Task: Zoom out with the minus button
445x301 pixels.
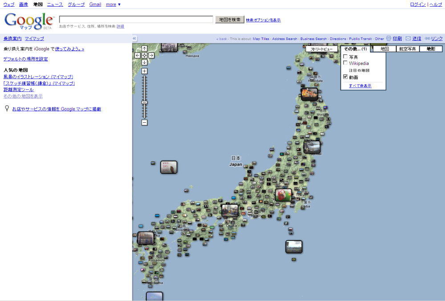Action: (x=145, y=122)
